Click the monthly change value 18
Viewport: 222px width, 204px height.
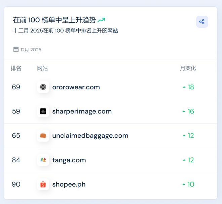click(191, 87)
